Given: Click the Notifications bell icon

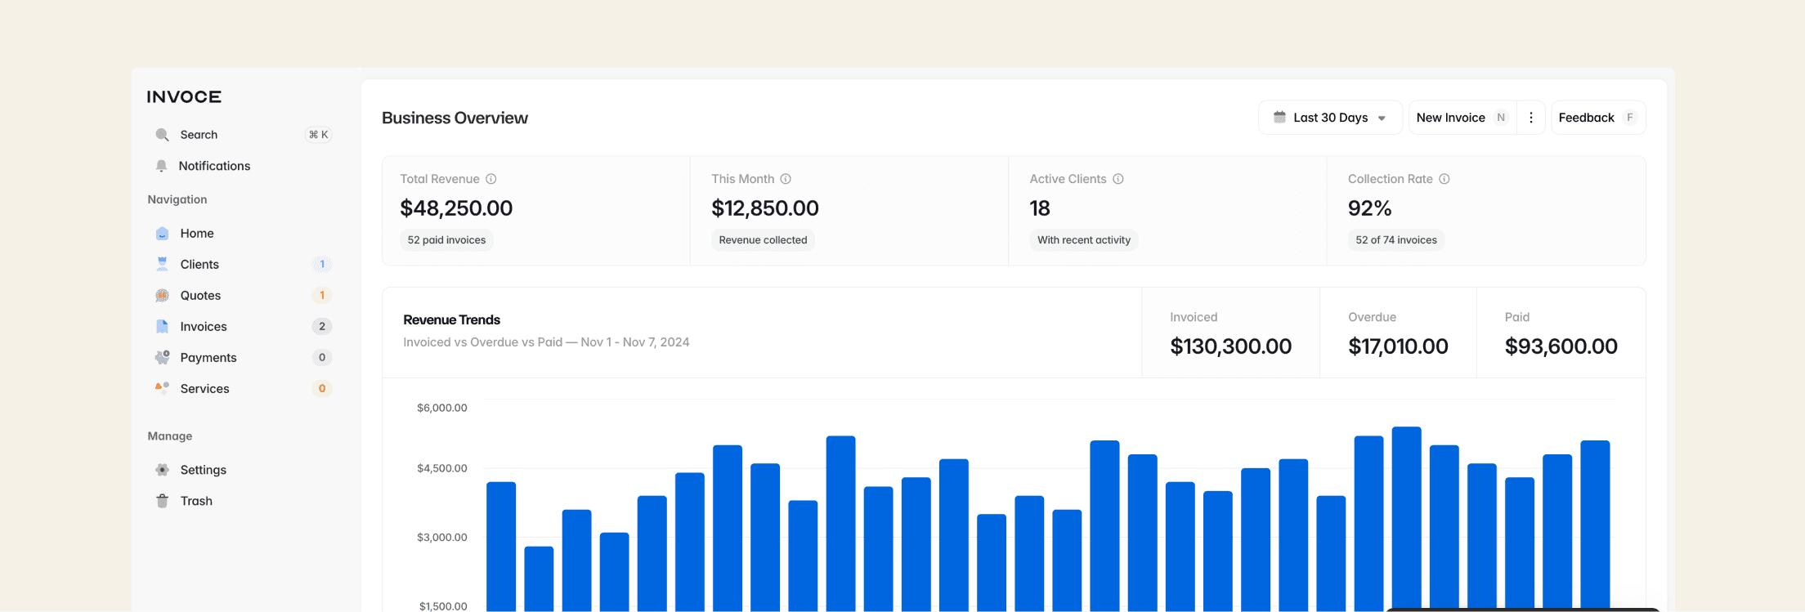Looking at the screenshot, I should (x=162, y=166).
